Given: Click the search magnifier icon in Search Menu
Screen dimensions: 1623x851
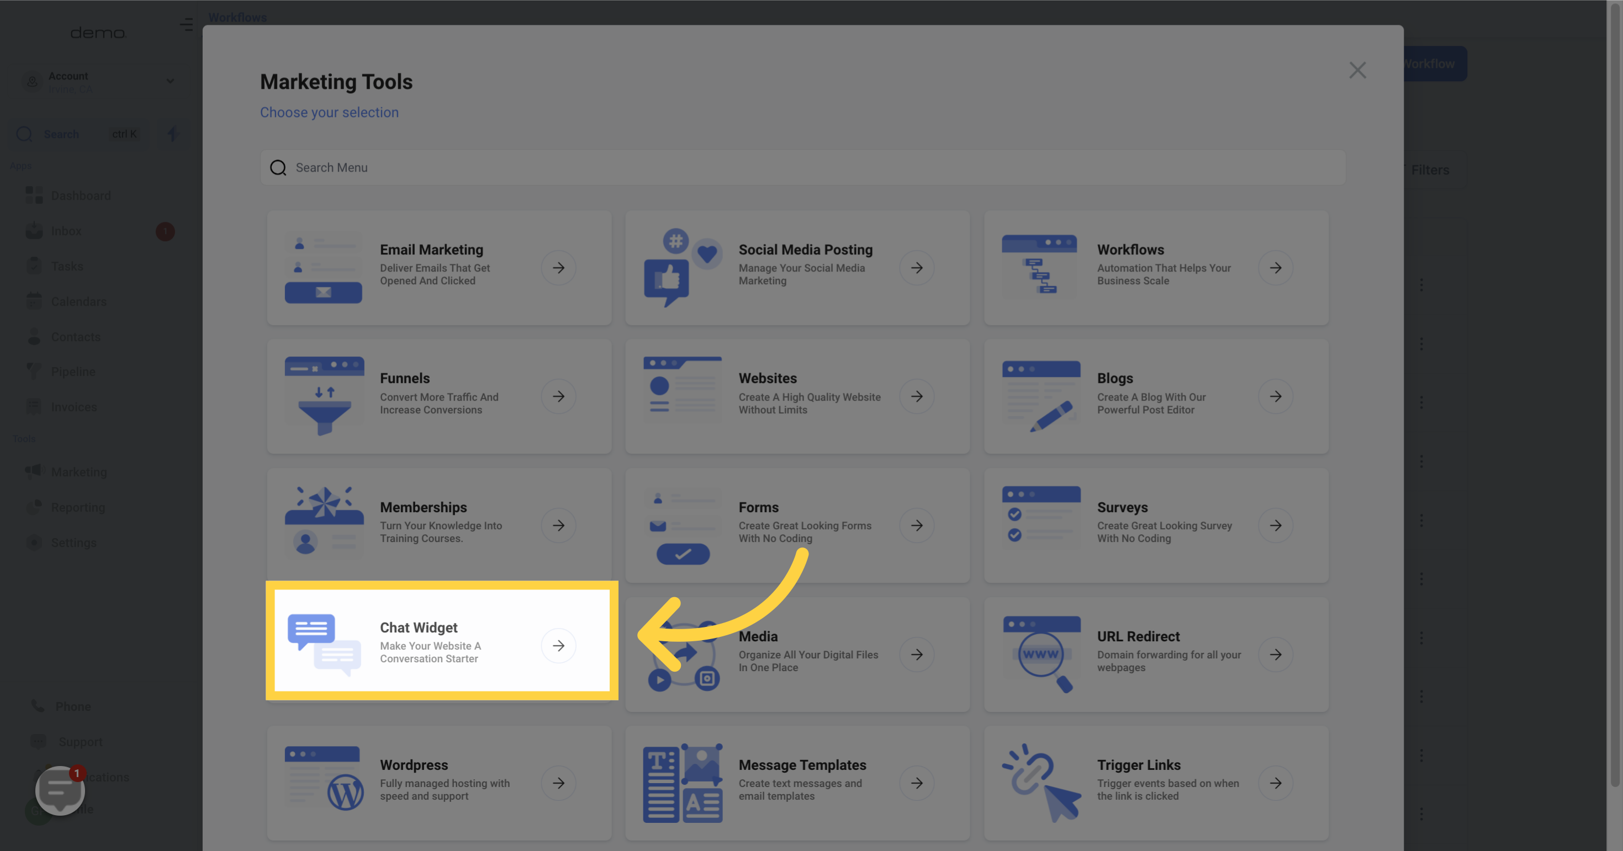Looking at the screenshot, I should point(278,167).
